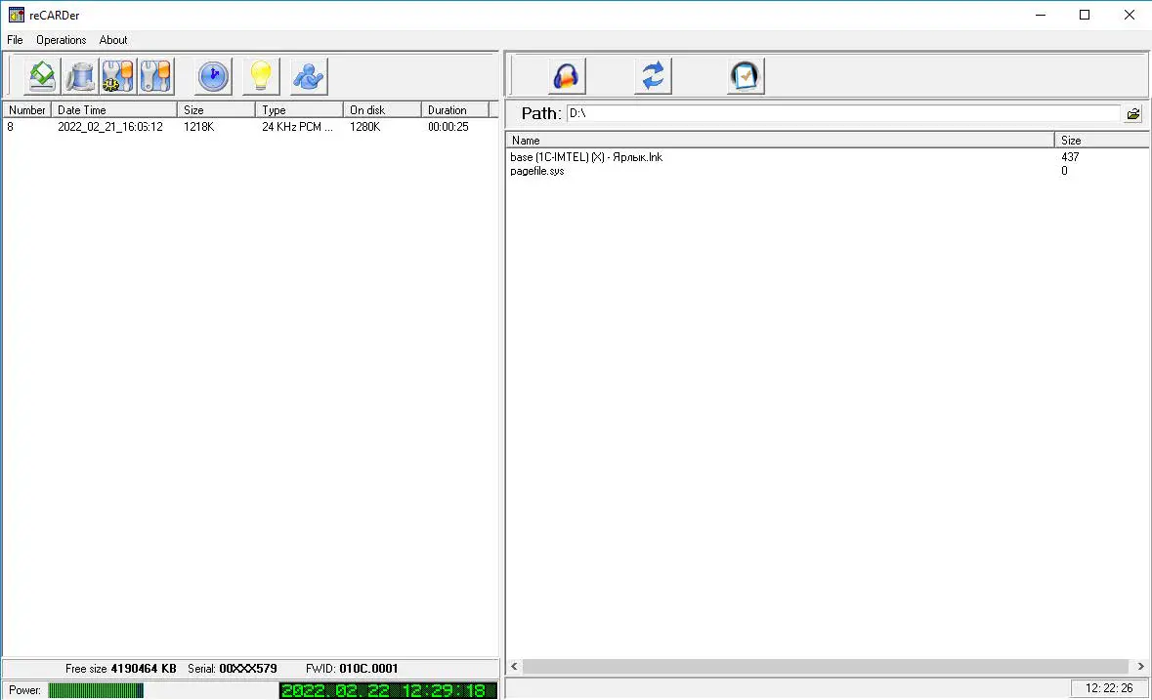Open the About menu
1152x700 pixels.
point(112,40)
